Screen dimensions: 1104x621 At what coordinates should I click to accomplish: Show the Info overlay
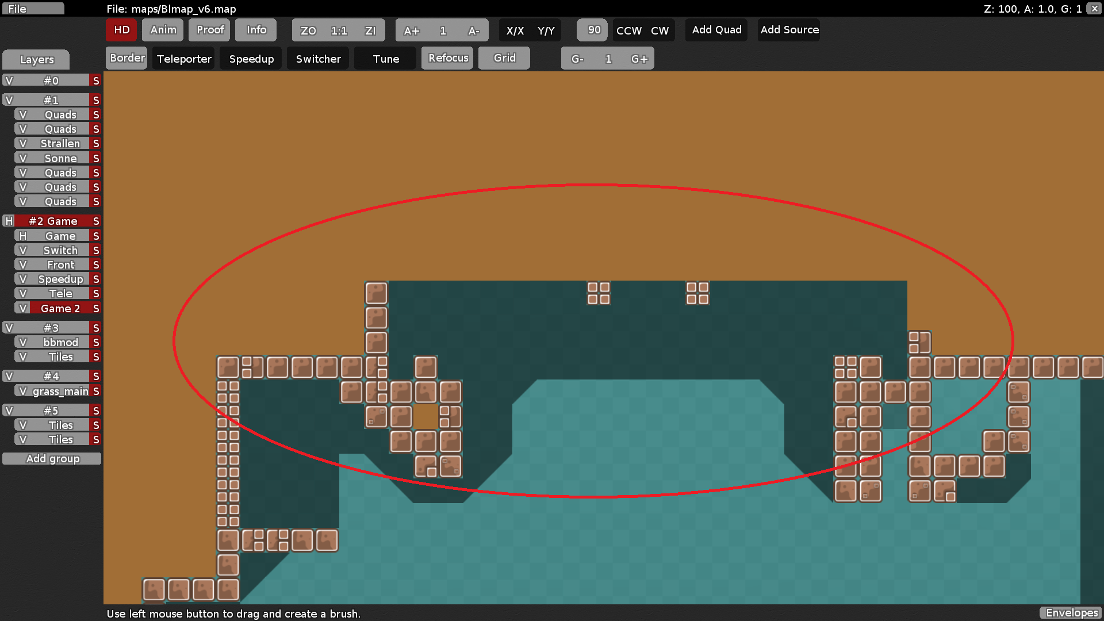[x=255, y=30]
